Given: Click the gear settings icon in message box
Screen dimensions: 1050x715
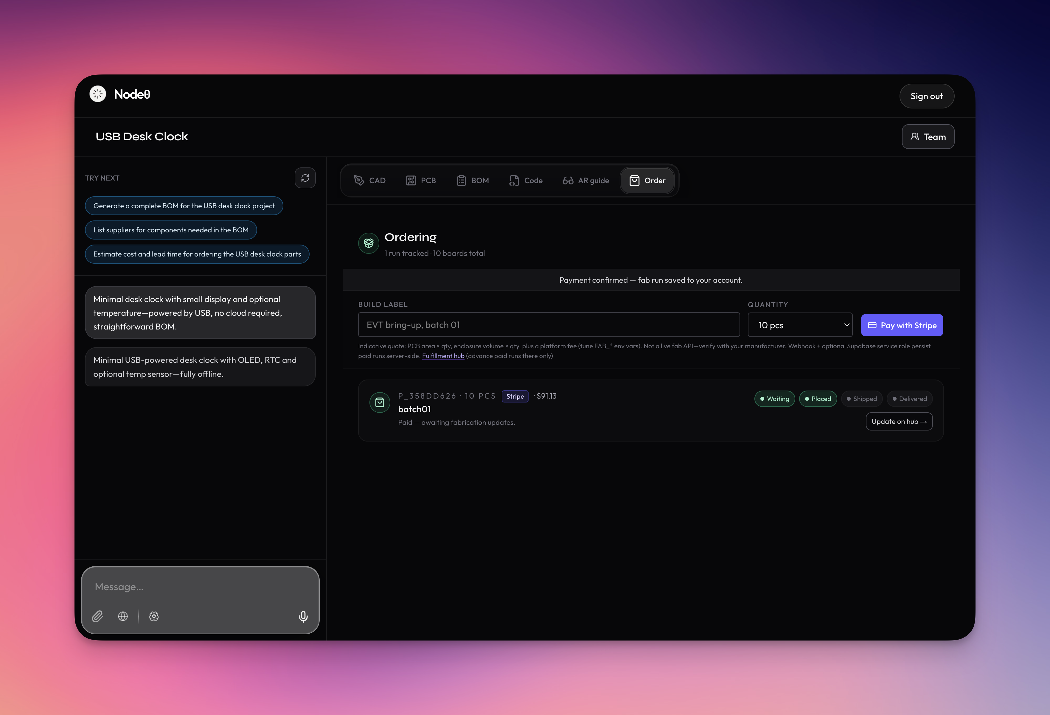Looking at the screenshot, I should (x=154, y=616).
